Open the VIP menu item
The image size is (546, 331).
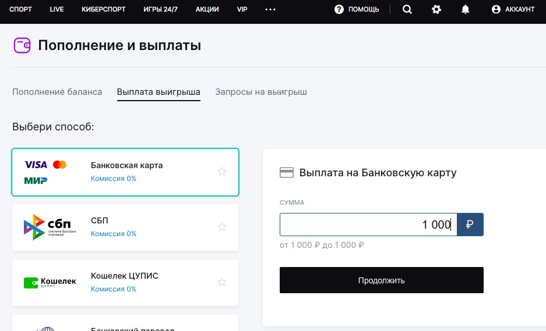click(x=242, y=9)
